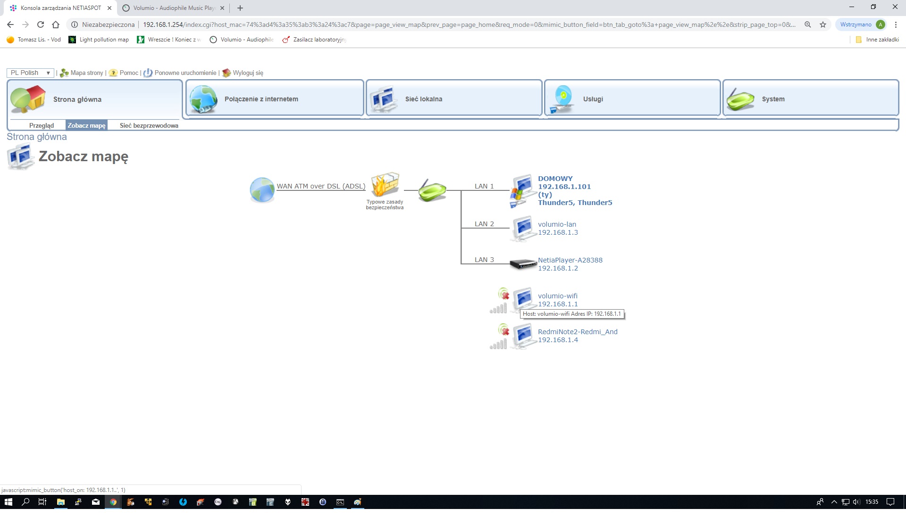Bookmark this page with star icon
906x517 pixels.
click(x=823, y=25)
